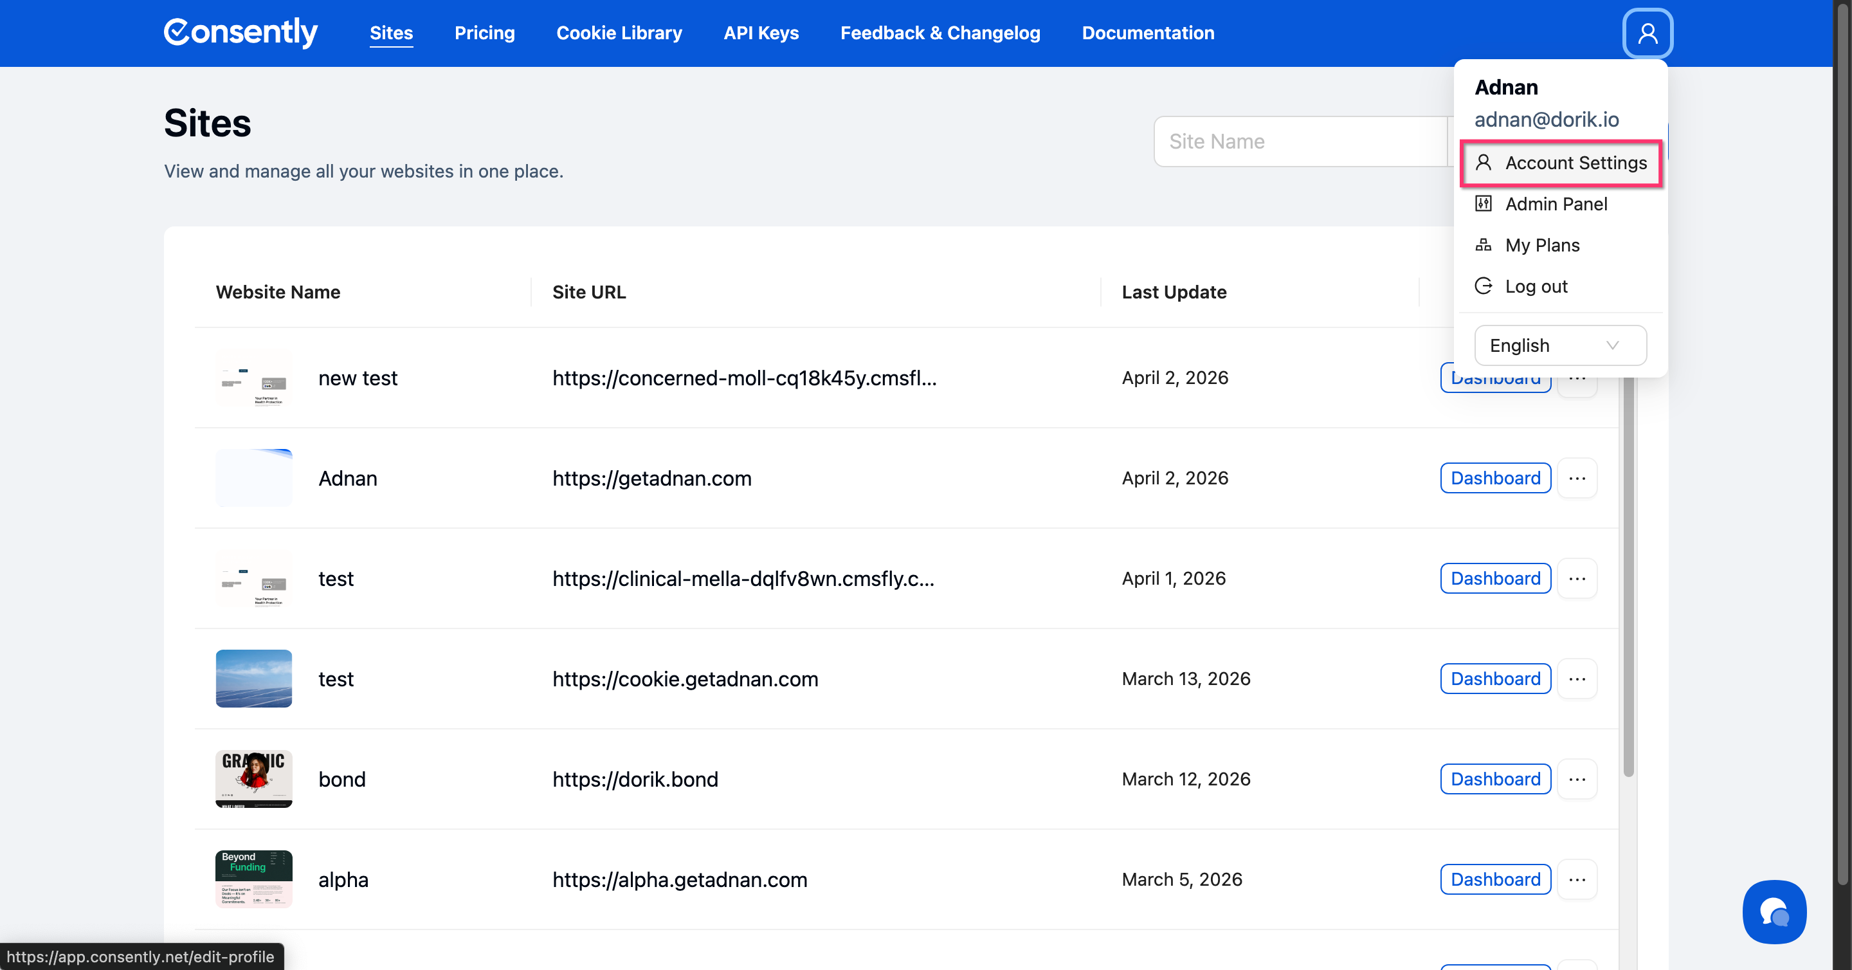Open the Cookie Library page
Image resolution: width=1852 pixels, height=970 pixels.
click(618, 33)
